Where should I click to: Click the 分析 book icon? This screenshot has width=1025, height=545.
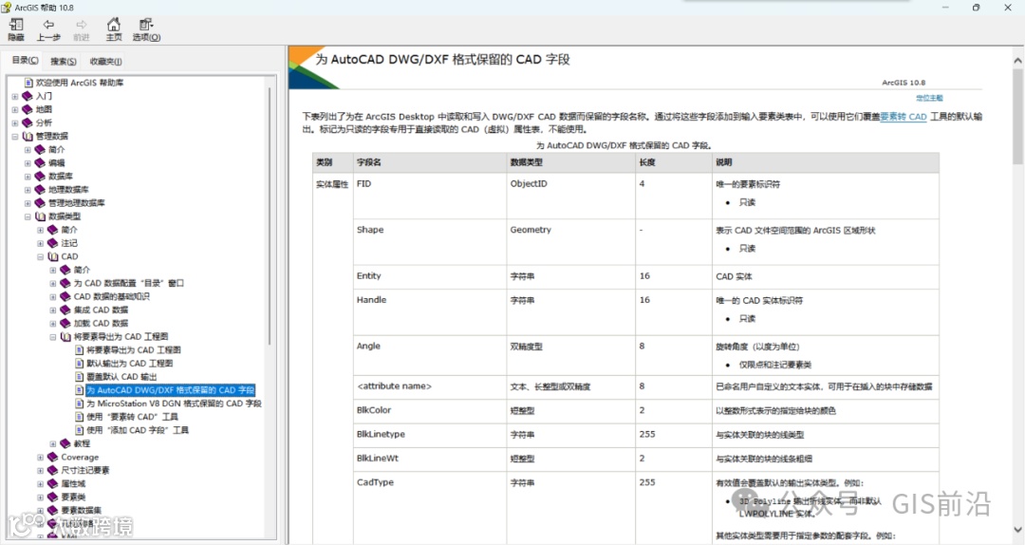28,123
